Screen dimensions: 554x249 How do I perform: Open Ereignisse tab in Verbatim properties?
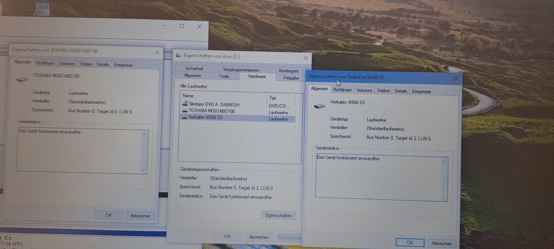[x=421, y=92]
